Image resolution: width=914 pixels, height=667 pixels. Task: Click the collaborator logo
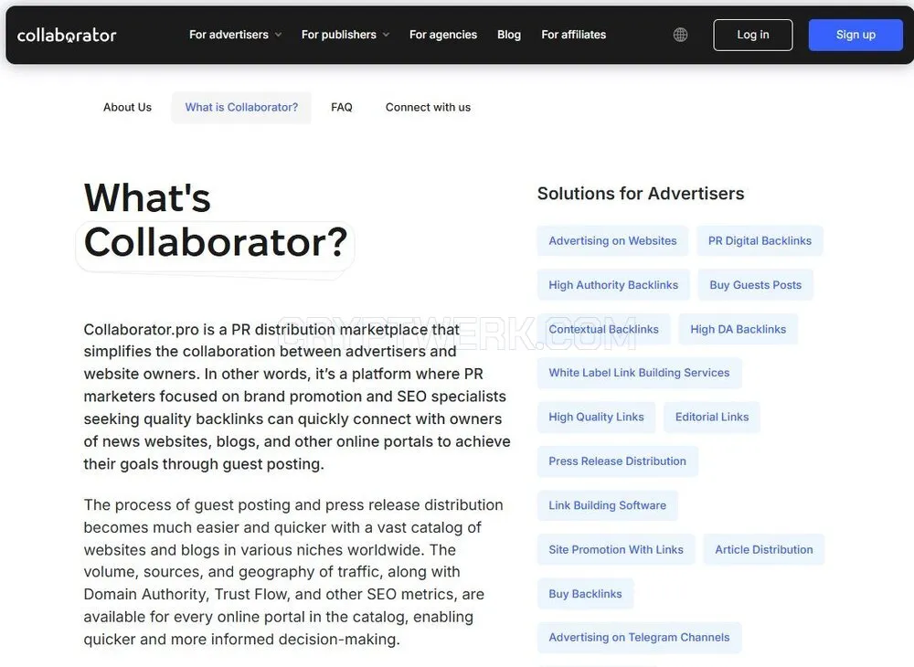67,35
